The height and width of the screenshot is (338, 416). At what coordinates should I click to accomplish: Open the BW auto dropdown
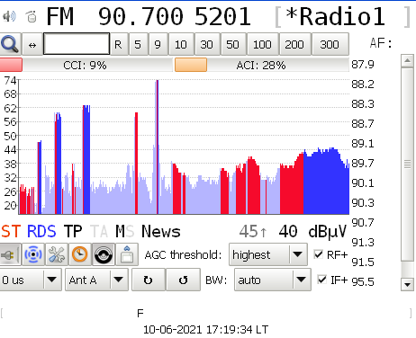click(273, 280)
